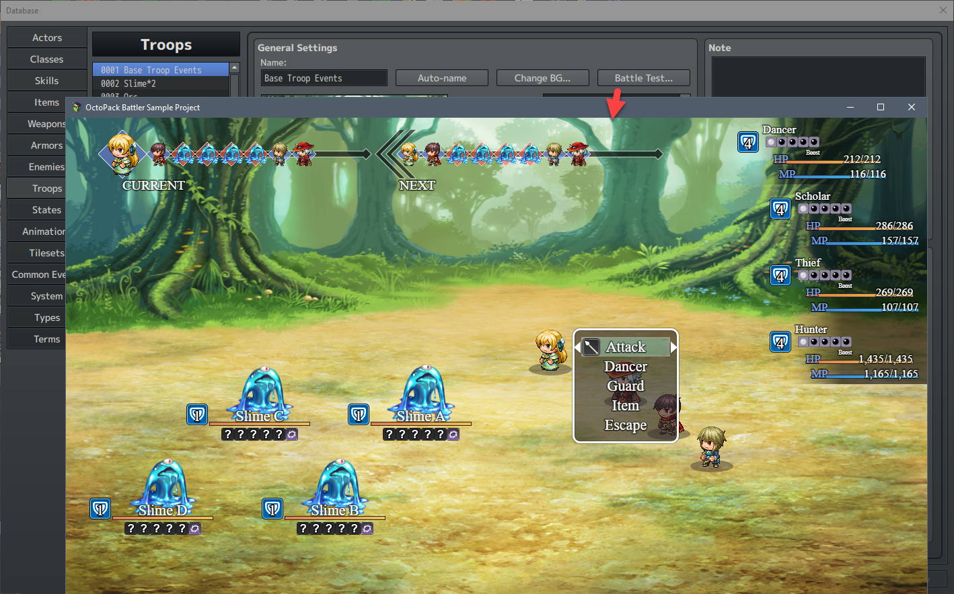Click the purple swirl icon under Slime C

(291, 435)
